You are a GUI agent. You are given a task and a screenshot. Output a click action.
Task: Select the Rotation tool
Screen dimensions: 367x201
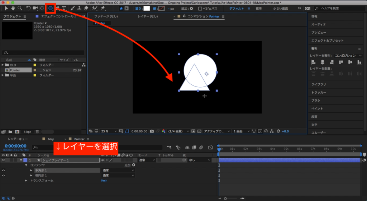click(28, 8)
